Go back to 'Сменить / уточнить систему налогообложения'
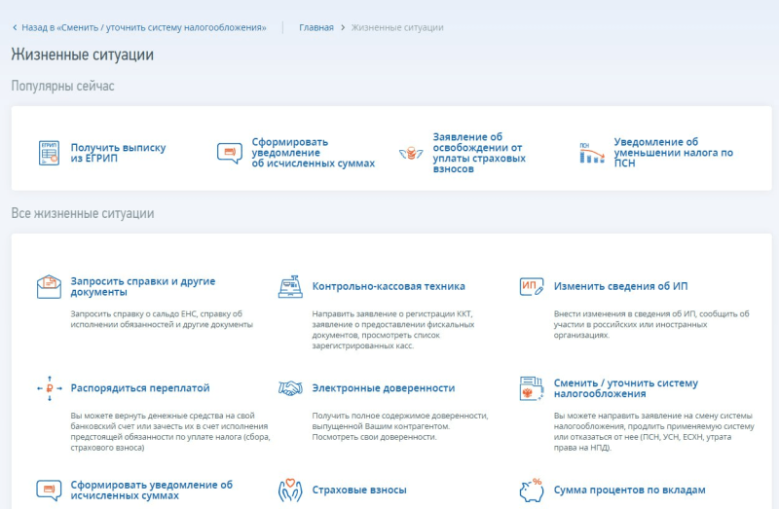 point(143,28)
